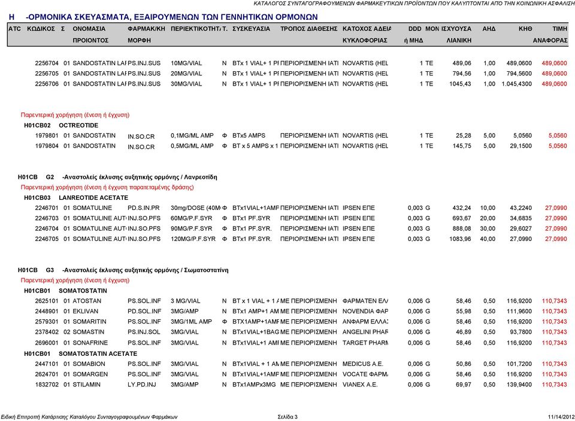Click the OCTREOTIDE substance heading
This screenshot has height=421, width=575.
pyautogui.click(x=78, y=125)
